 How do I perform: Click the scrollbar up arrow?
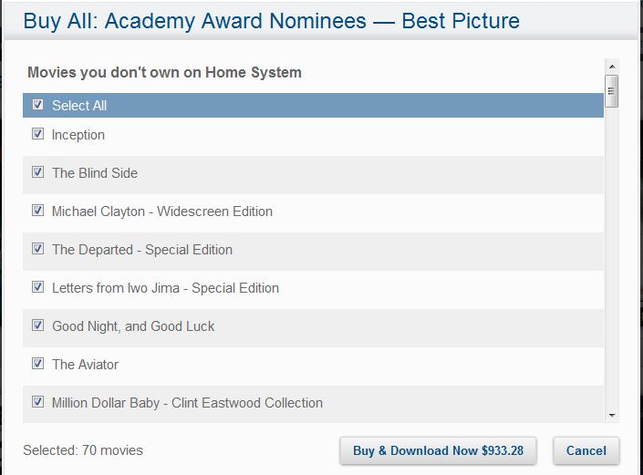pyautogui.click(x=612, y=67)
